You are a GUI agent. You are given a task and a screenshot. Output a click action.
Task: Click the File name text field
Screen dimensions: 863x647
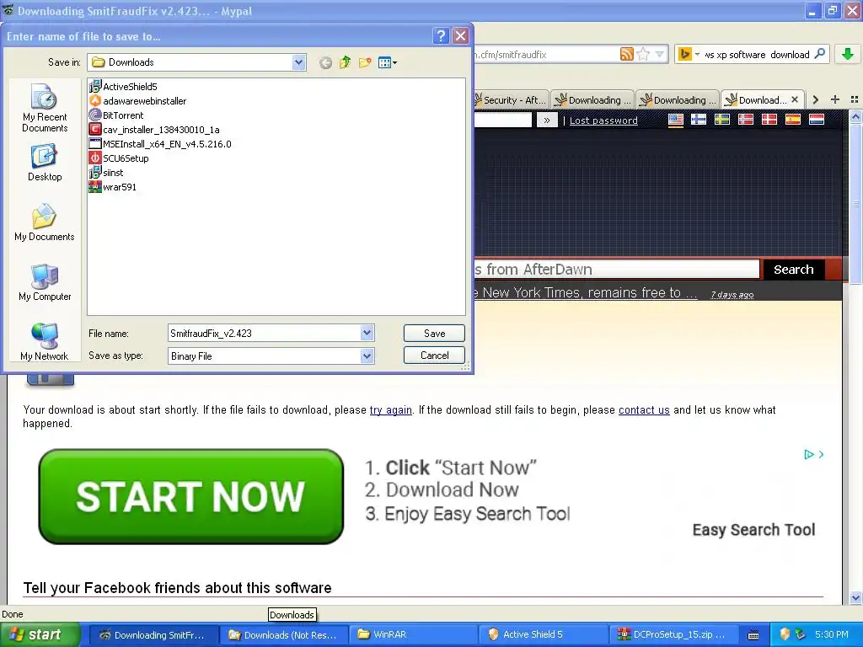coord(264,333)
